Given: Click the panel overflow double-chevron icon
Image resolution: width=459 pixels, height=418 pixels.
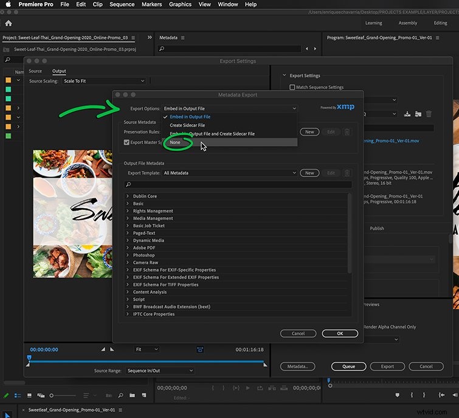Looking at the screenshot, I should [150, 38].
